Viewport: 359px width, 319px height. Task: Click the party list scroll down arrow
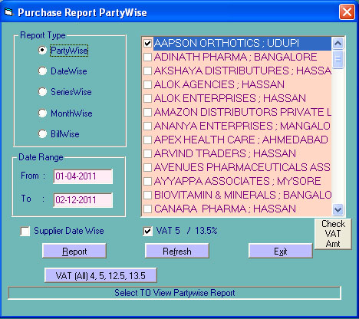pos(338,209)
